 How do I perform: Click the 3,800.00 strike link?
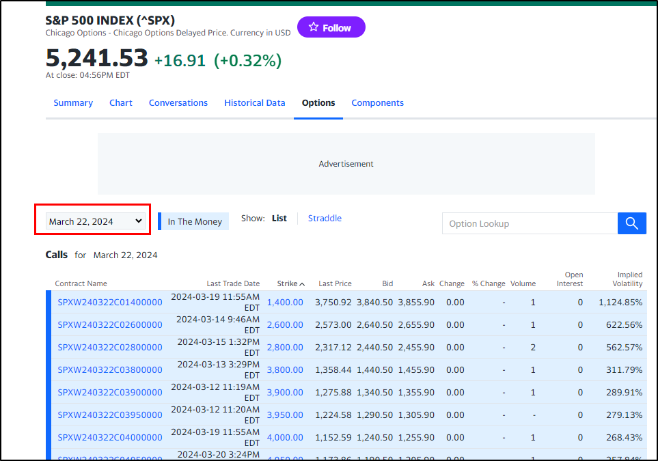pyautogui.click(x=285, y=370)
